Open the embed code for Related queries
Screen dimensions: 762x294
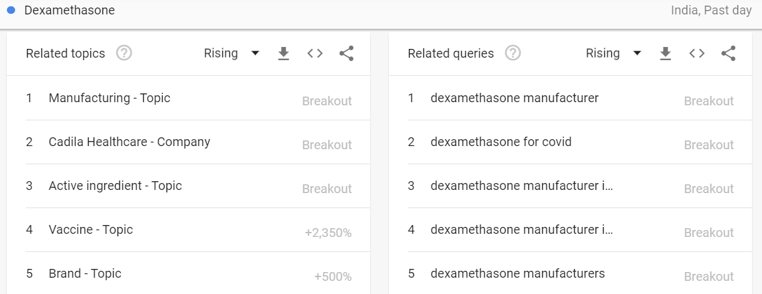point(697,54)
